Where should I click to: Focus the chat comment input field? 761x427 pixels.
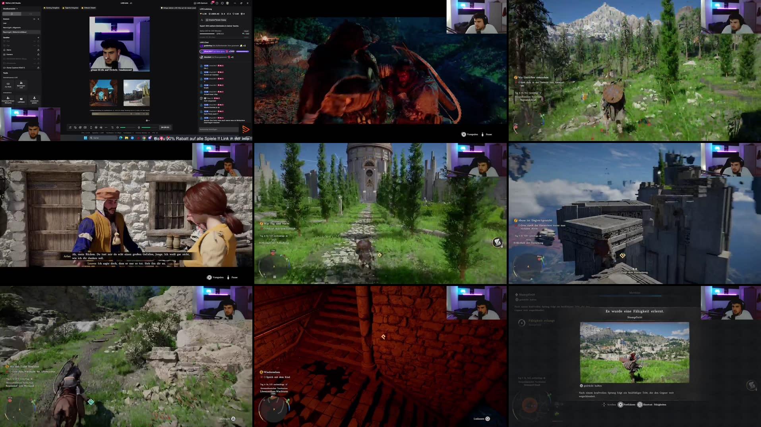click(x=218, y=129)
